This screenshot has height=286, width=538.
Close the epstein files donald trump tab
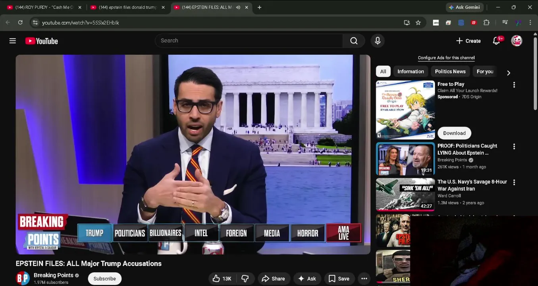pos(163,7)
